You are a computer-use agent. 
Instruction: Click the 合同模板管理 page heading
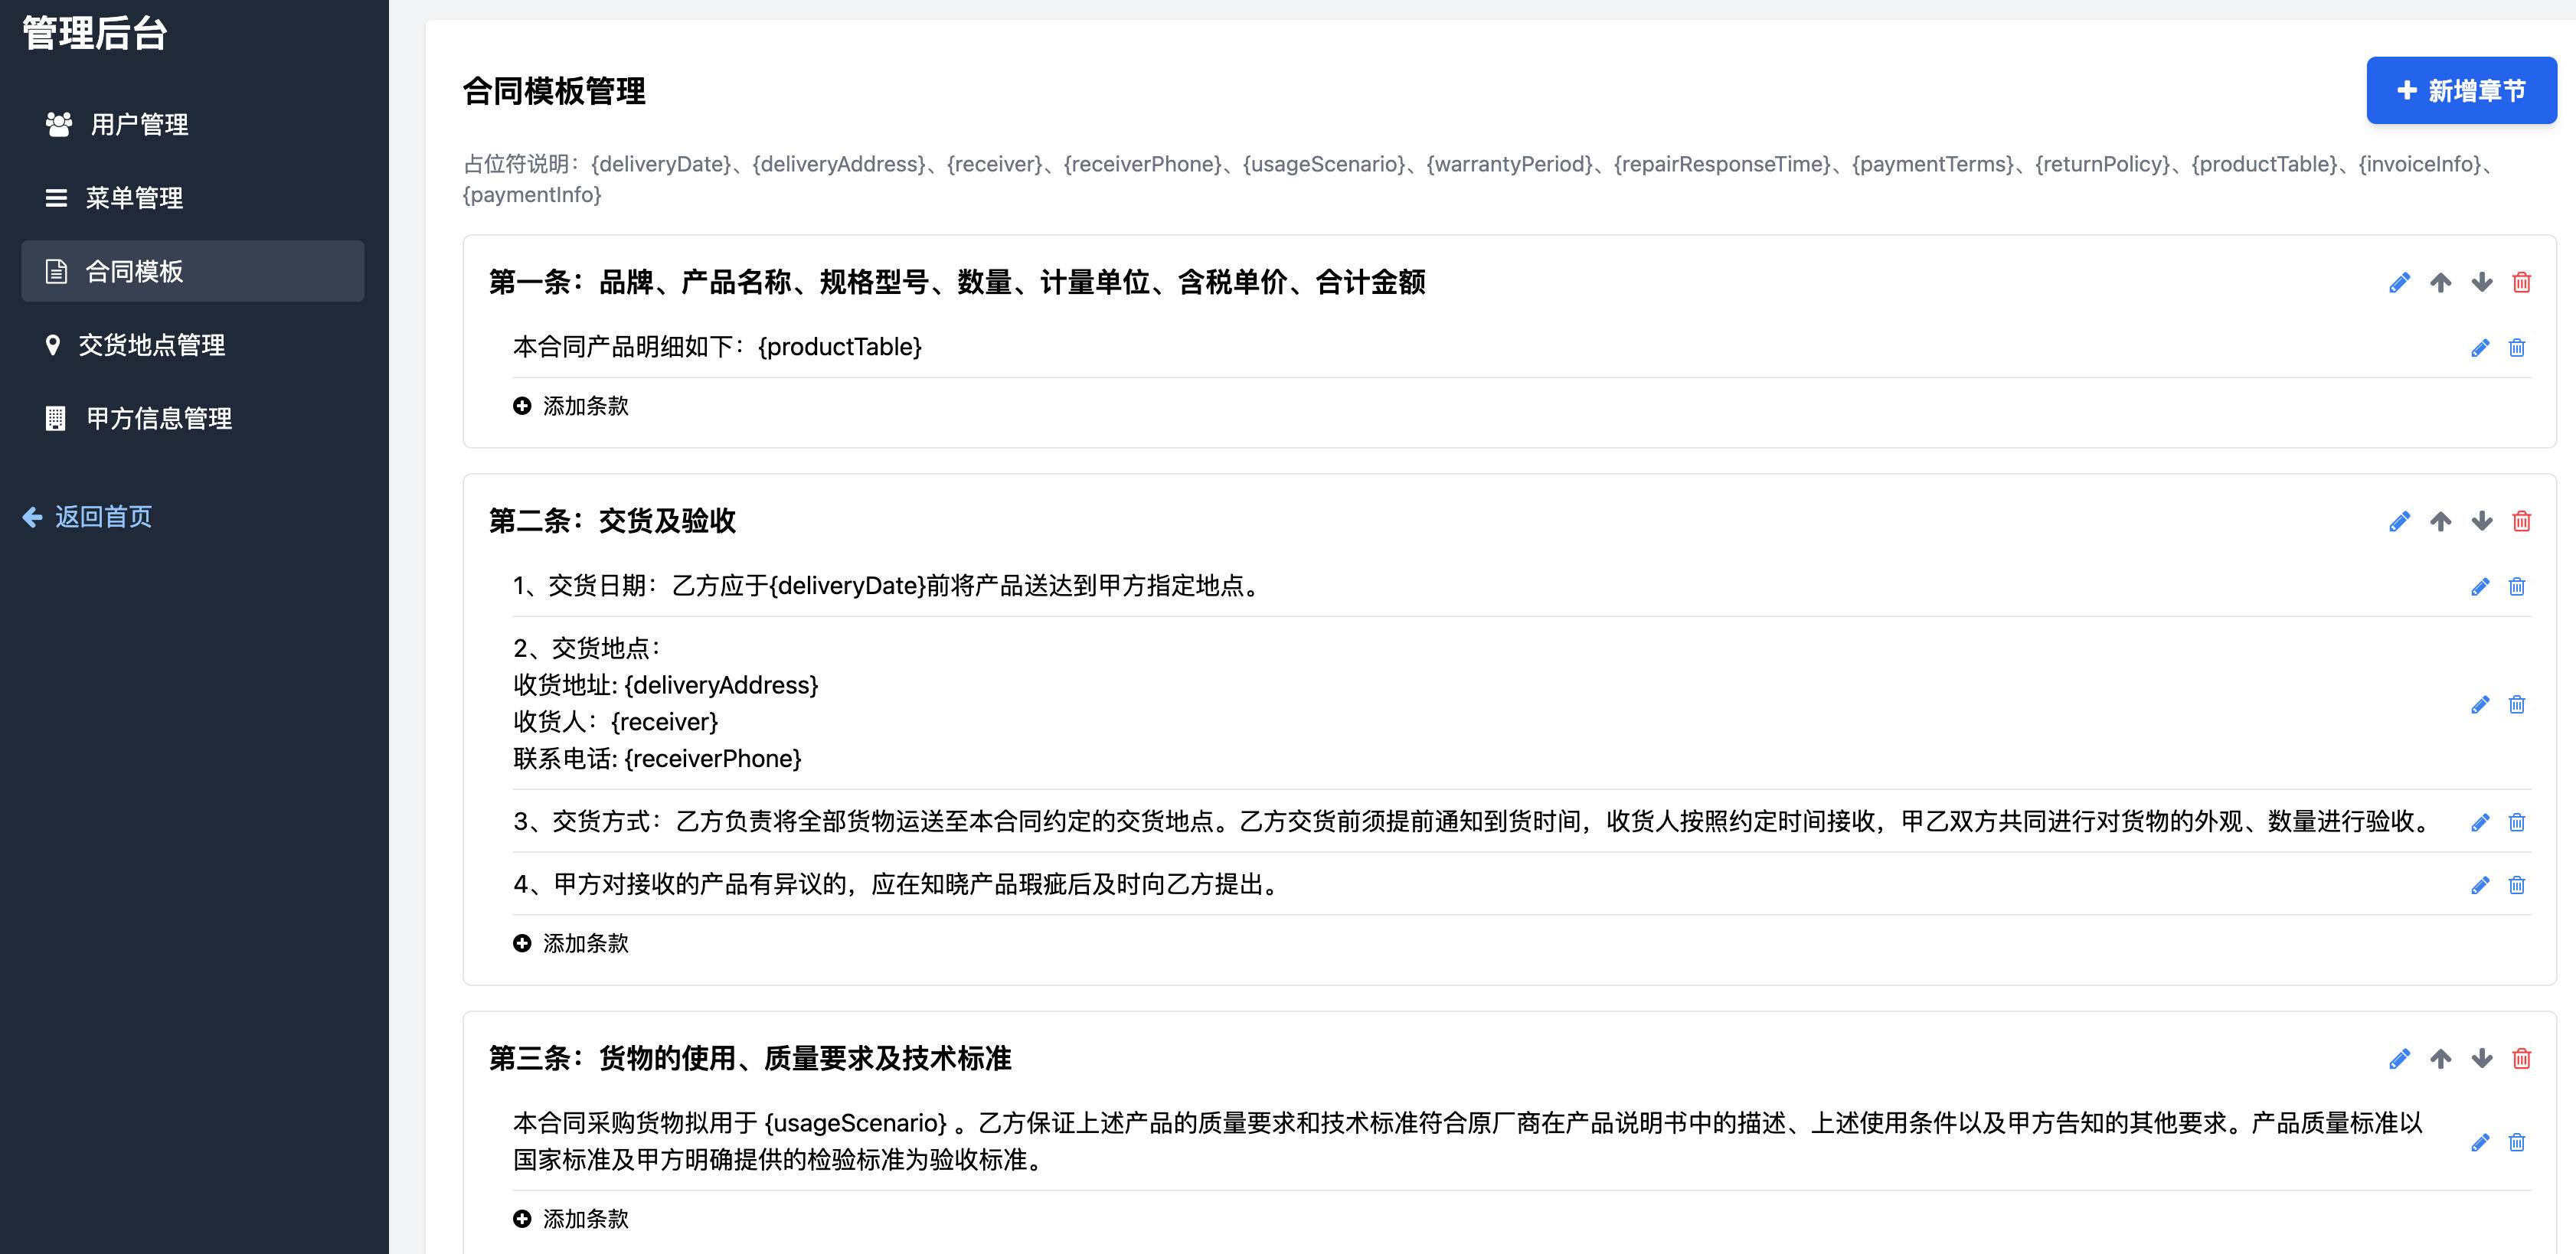point(554,91)
